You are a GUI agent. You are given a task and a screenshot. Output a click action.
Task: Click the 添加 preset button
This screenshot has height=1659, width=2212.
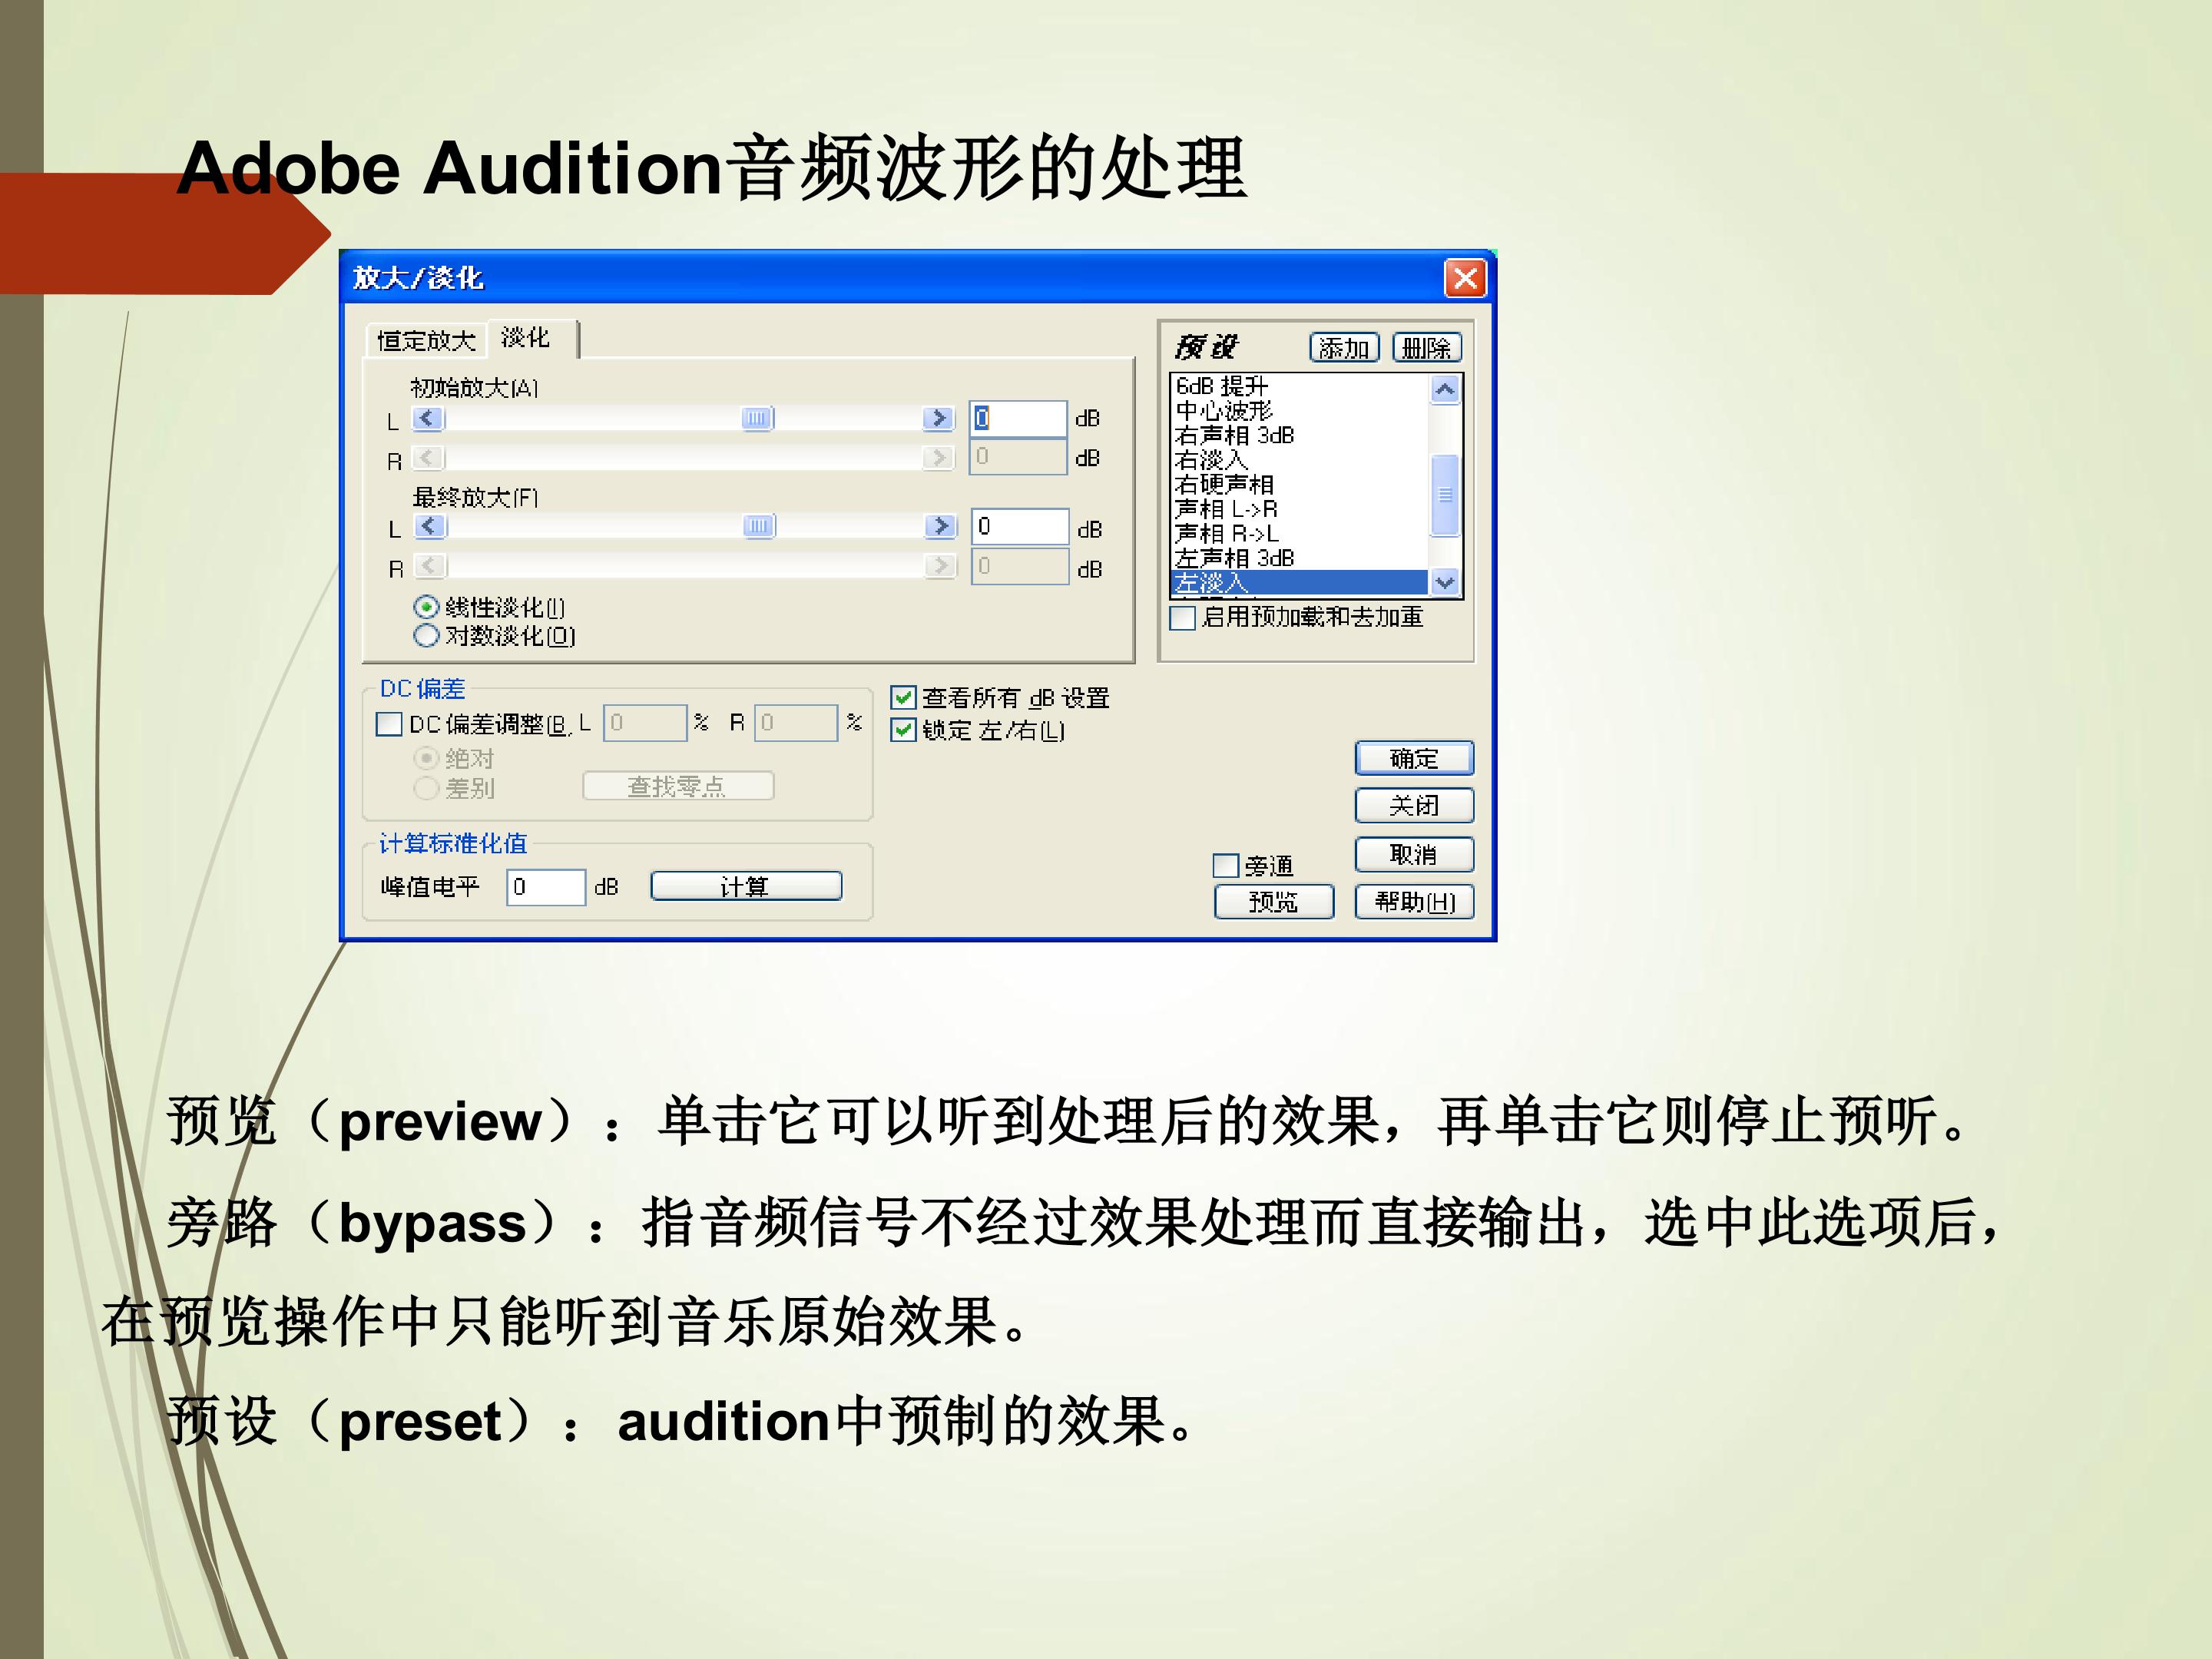pos(1344,348)
